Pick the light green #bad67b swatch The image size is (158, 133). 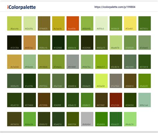click(x=116, y=43)
